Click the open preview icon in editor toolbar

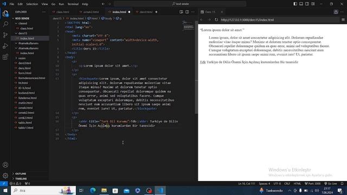point(181,12)
